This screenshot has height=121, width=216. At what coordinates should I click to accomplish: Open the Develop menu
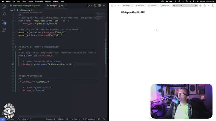pos(48,1)
